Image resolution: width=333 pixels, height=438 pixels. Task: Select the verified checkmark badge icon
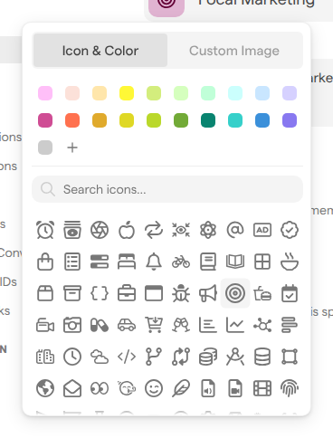coord(290,230)
